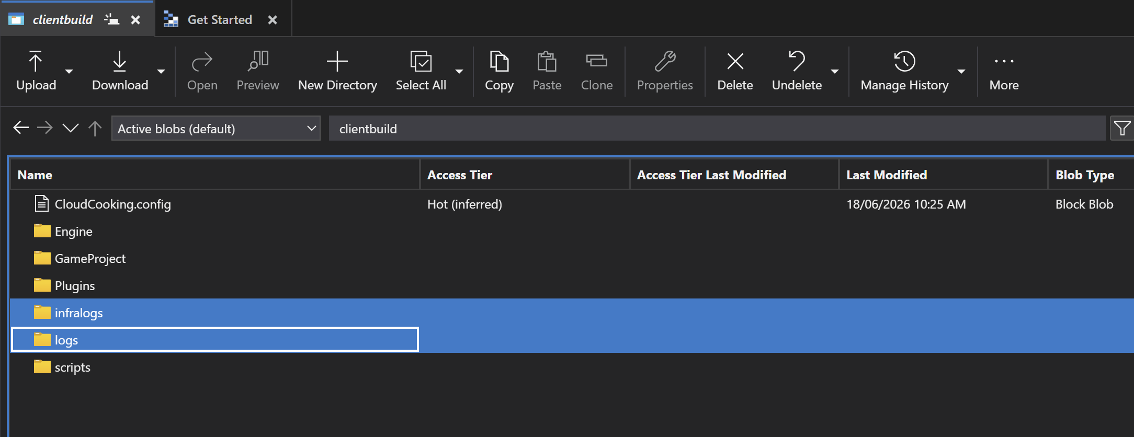1134x437 pixels.
Task: Open the filter funnel icon
Action: tap(1122, 128)
